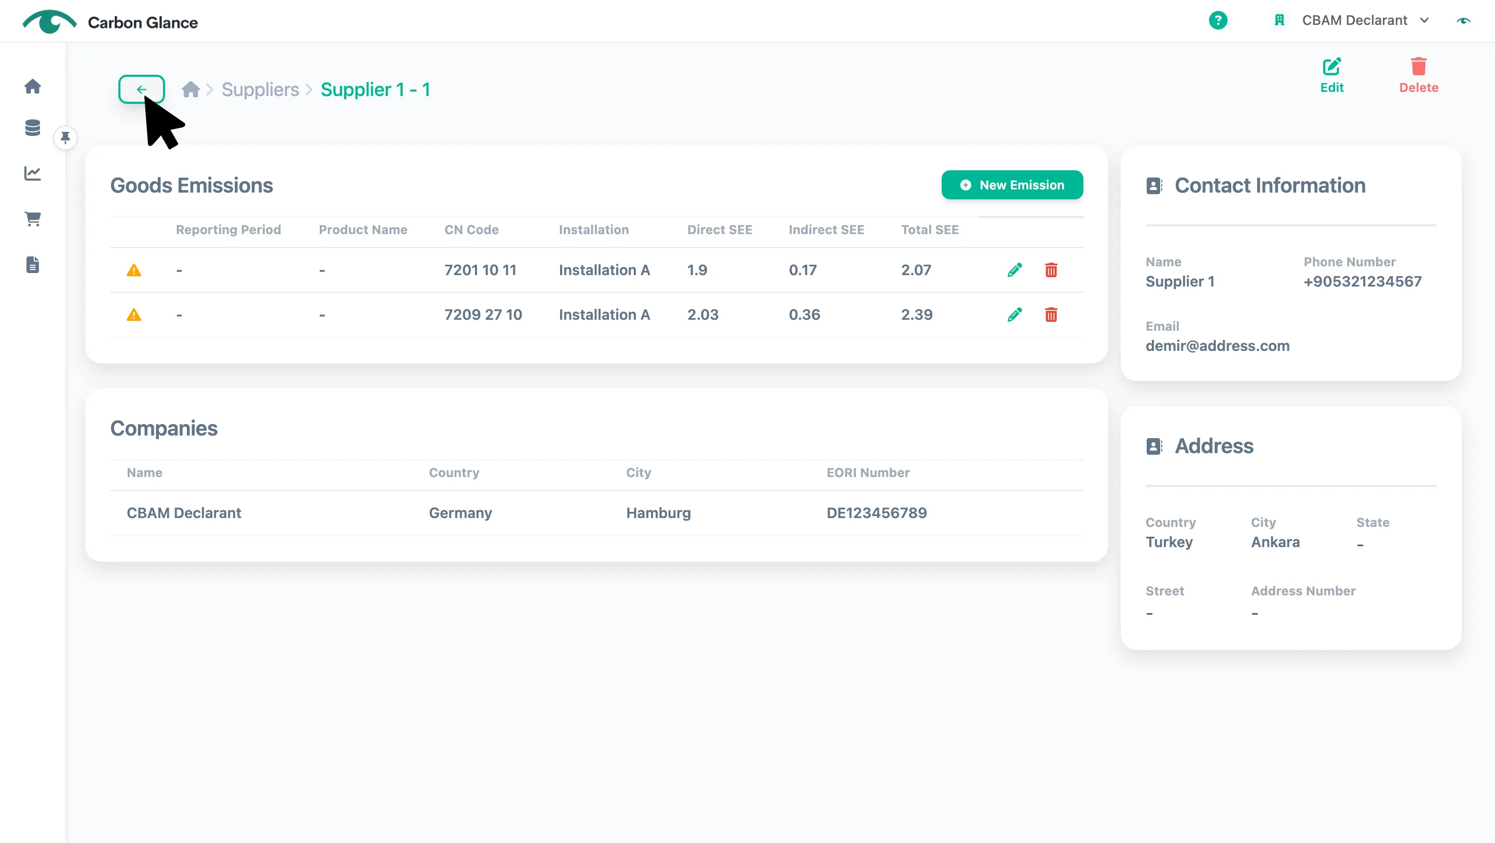Open the home icon in the sidebar
The height and width of the screenshot is (843, 1495).
click(x=33, y=87)
